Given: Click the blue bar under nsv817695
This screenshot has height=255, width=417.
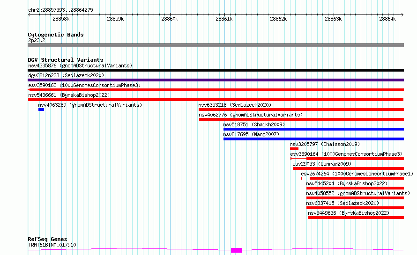Looking at the screenshot, I should click(313, 139).
